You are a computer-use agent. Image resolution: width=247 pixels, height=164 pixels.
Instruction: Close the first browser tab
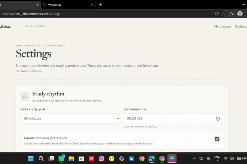coord(37,5)
